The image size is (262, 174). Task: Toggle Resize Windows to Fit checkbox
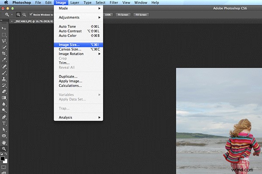pyautogui.click(x=31, y=15)
